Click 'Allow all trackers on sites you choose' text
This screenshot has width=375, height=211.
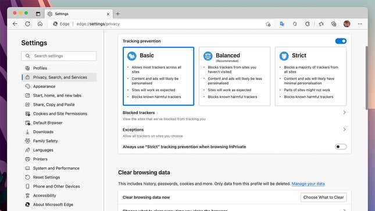pyautogui.click(x=152, y=136)
